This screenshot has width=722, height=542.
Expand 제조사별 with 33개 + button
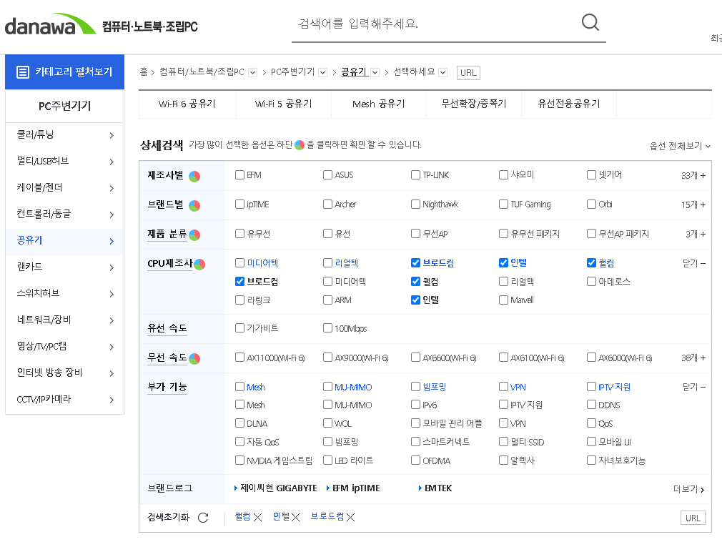[x=693, y=175]
